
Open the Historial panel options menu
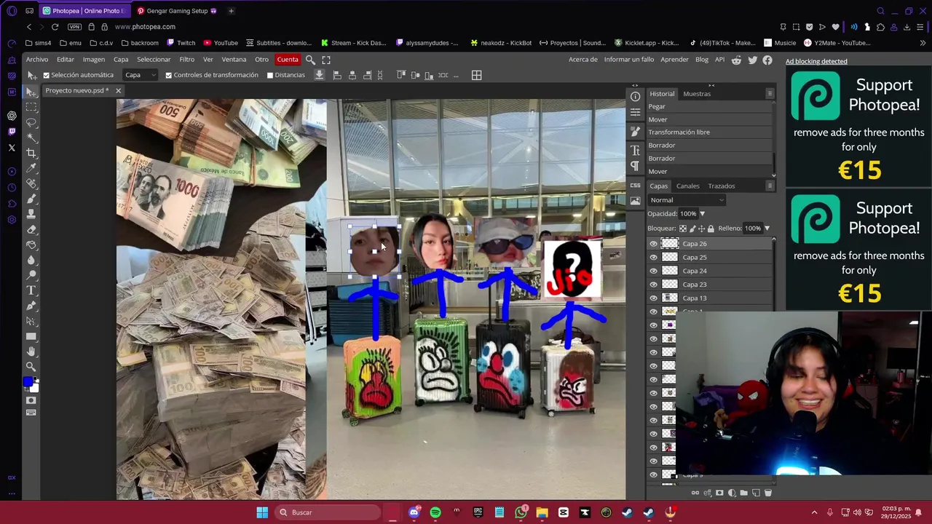(770, 94)
